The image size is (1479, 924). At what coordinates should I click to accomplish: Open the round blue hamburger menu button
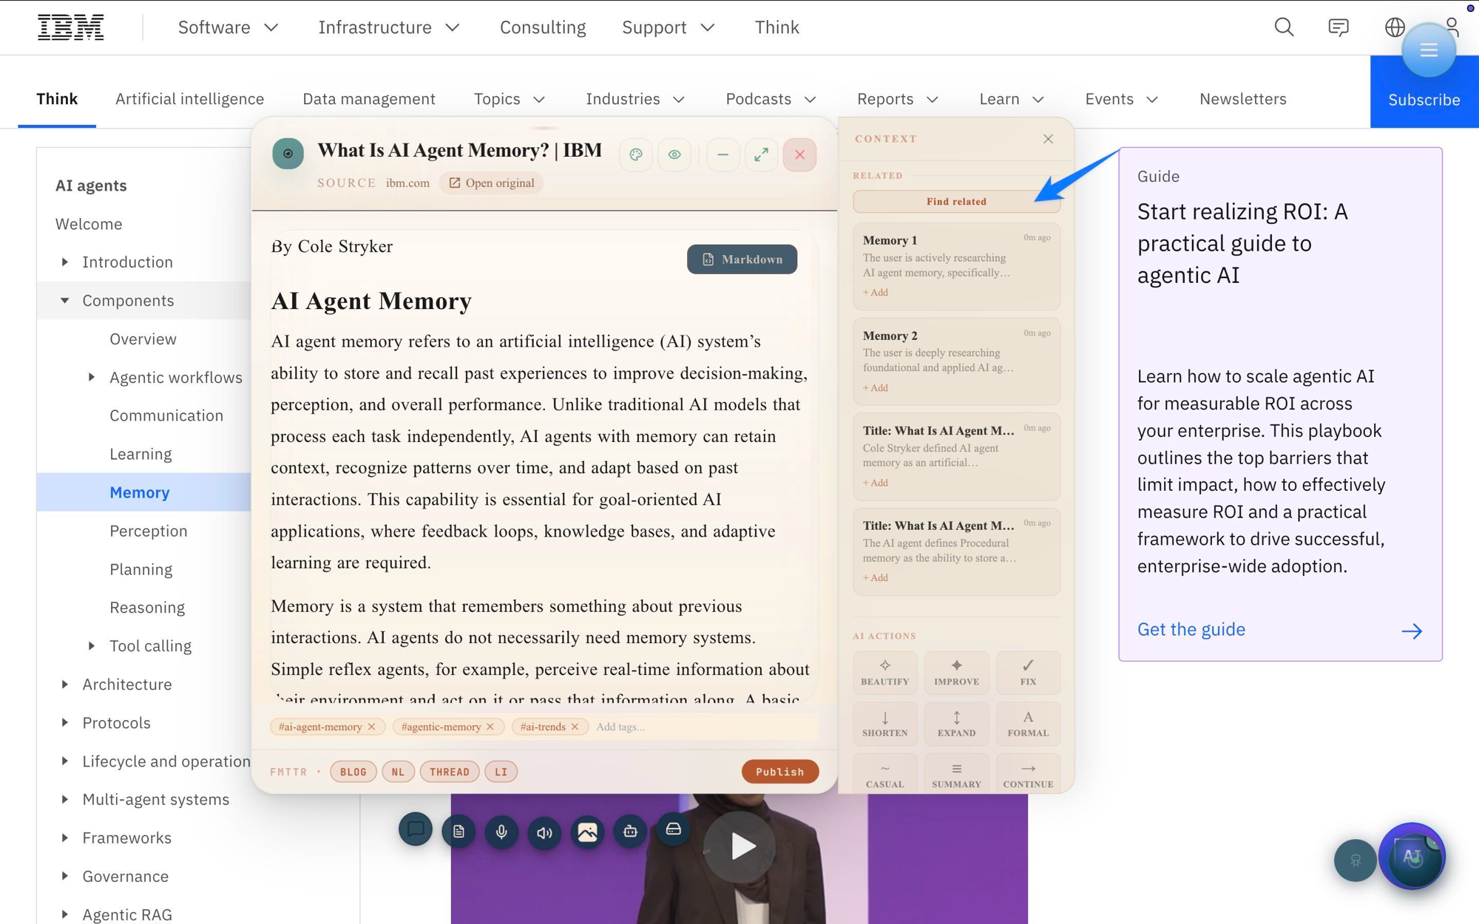coord(1429,50)
